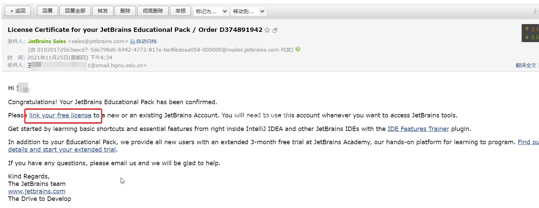Permanently delete with 彻底删除
This screenshot has height=208, width=539.
coord(153,11)
